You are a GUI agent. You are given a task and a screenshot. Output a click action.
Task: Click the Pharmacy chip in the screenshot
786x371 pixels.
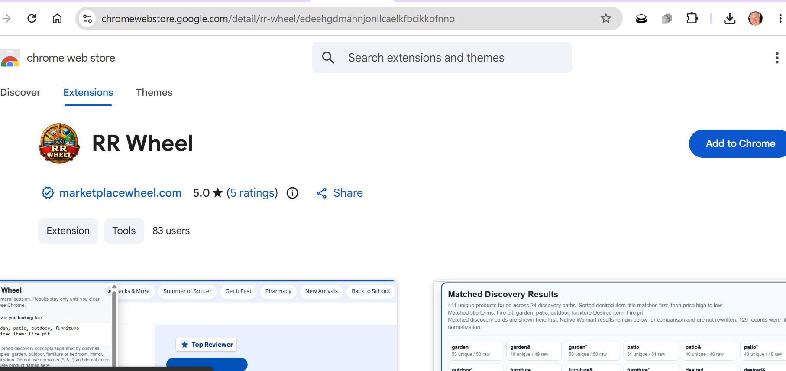[278, 291]
